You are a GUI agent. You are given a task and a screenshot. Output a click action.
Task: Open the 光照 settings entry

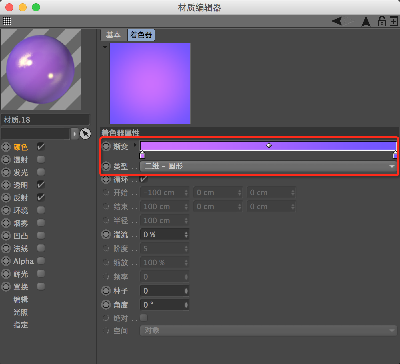coord(21,312)
